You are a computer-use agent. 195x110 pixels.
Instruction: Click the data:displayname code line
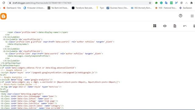pyautogui.click(x=18, y=44)
